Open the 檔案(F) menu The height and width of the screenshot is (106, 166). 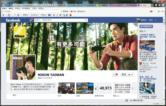click(4, 9)
